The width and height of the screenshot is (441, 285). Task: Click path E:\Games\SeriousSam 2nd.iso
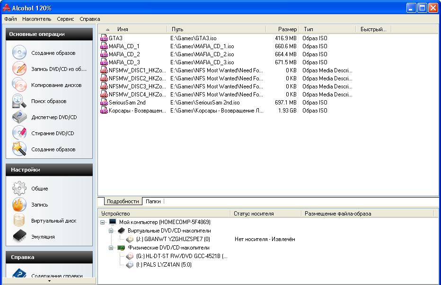coord(205,103)
